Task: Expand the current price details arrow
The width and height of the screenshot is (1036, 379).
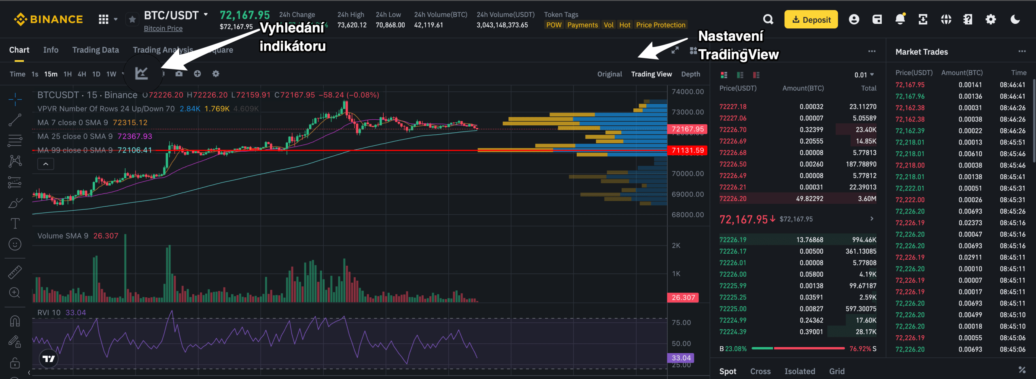Action: tap(872, 219)
